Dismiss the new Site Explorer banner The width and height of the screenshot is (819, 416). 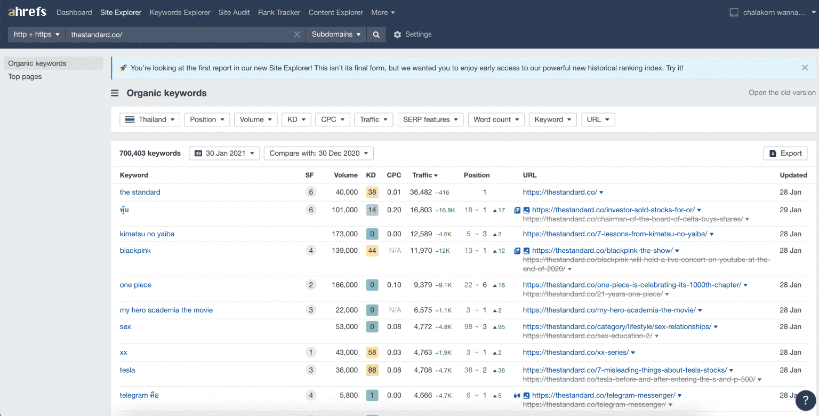click(805, 68)
